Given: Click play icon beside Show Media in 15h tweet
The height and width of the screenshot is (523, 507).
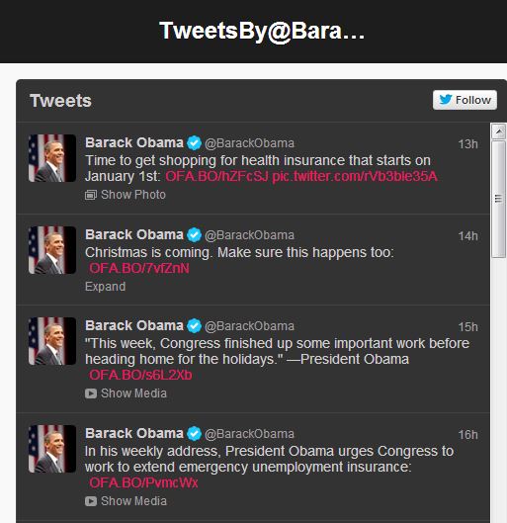Looking at the screenshot, I should pos(91,393).
